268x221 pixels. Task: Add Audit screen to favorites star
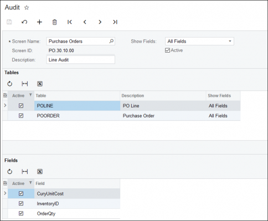click(x=27, y=8)
